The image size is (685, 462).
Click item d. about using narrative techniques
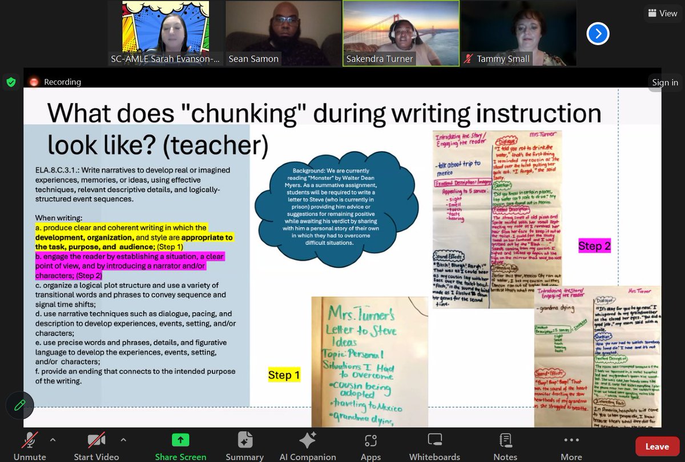(135, 323)
